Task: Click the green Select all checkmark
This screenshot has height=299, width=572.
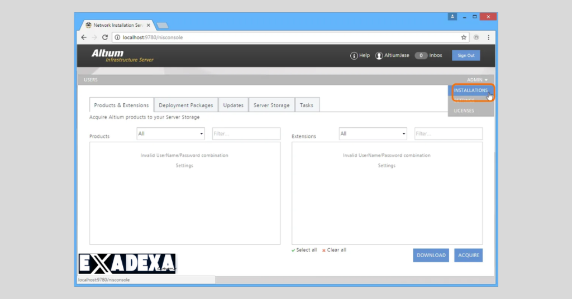Action: 294,250
